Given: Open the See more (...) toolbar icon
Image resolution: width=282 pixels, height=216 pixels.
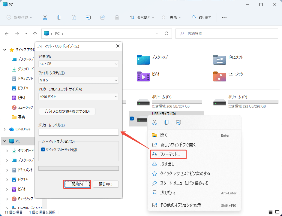Looking at the screenshot, I should click(224, 17).
